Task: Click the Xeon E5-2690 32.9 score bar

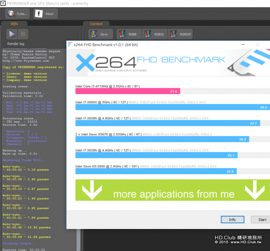Action: [156, 172]
